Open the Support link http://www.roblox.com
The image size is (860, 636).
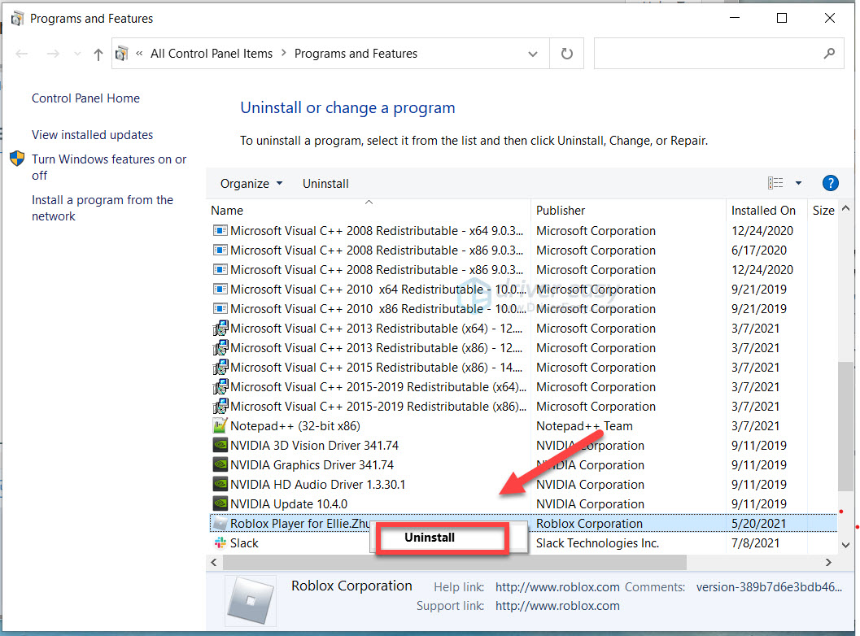coord(557,606)
